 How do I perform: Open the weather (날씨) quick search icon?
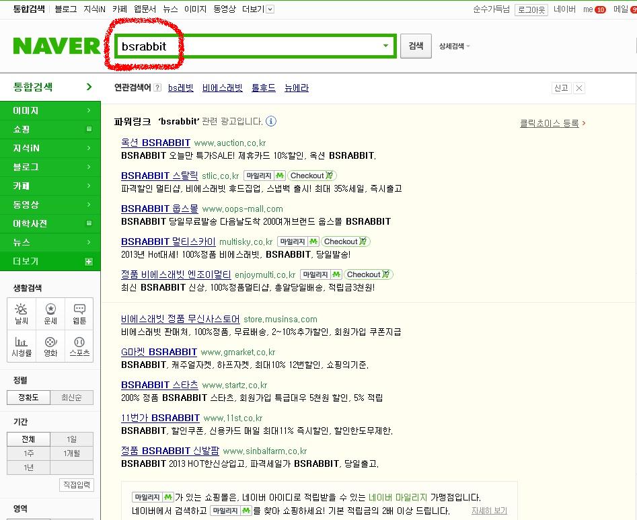(21, 313)
